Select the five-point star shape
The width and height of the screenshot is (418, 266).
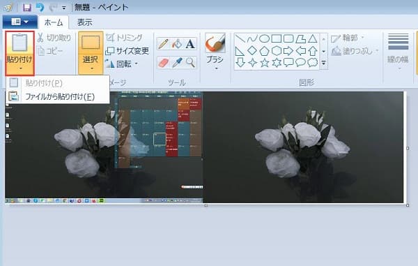pos(264,63)
